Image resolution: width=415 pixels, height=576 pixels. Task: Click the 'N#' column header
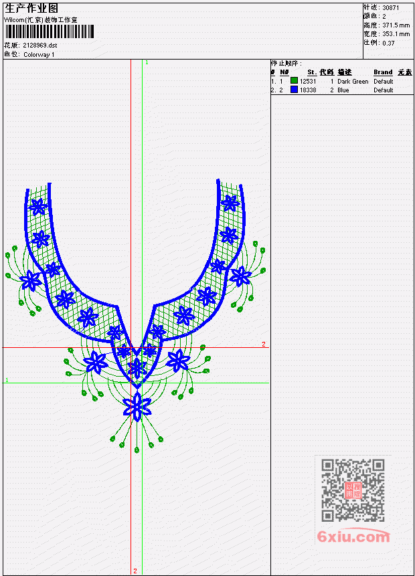pyautogui.click(x=284, y=72)
